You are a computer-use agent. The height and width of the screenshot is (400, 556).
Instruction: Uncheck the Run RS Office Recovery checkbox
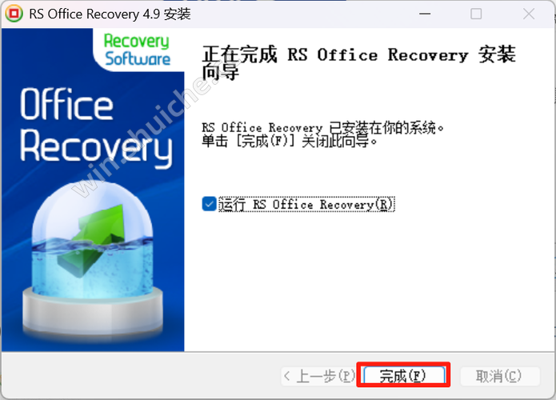pos(210,204)
